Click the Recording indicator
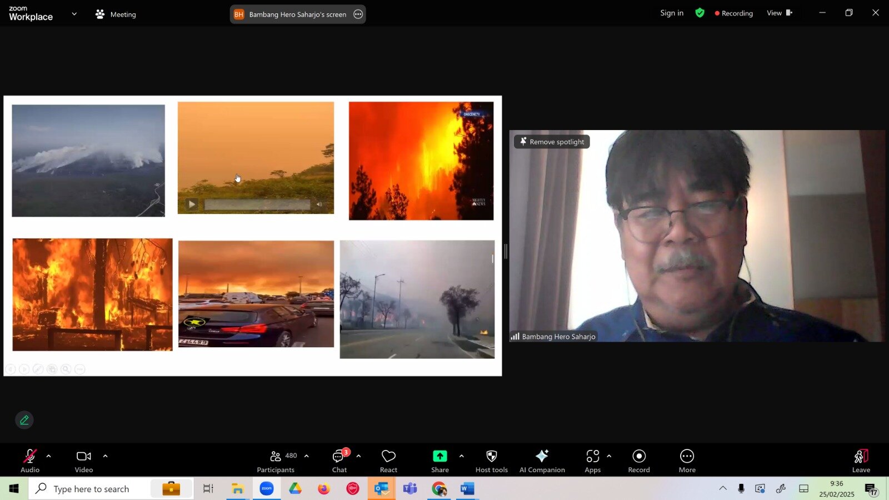Viewport: 889px width, 500px height. pos(734,13)
